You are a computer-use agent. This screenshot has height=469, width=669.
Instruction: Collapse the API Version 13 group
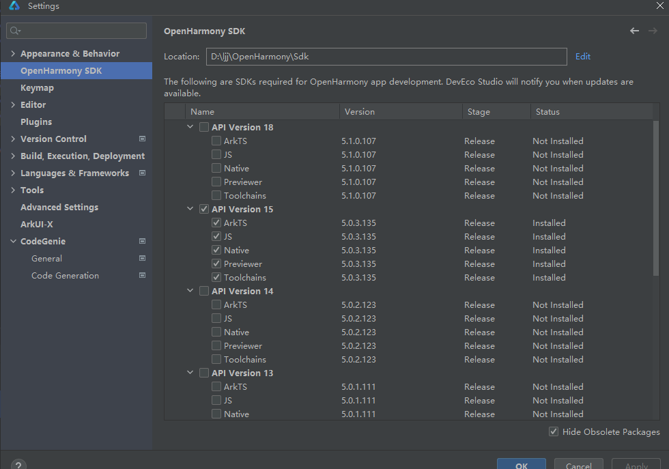(190, 373)
